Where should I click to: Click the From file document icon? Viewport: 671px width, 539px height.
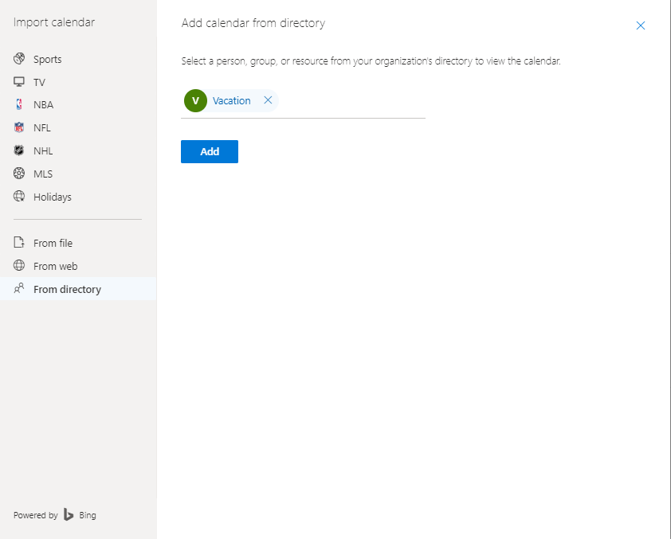19,242
